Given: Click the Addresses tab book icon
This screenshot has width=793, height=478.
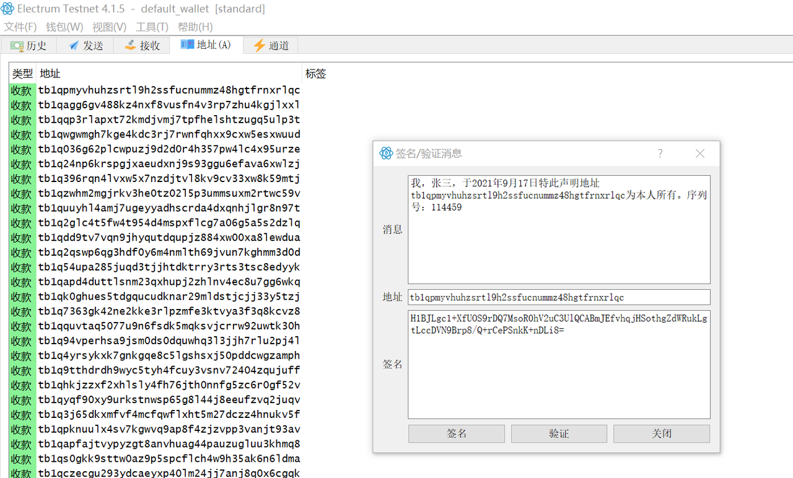Looking at the screenshot, I should [x=187, y=45].
